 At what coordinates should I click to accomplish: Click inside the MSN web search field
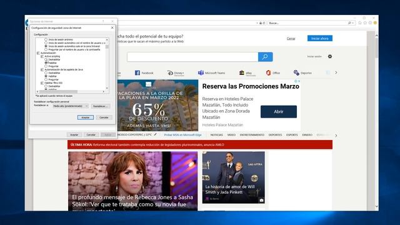(x=192, y=57)
